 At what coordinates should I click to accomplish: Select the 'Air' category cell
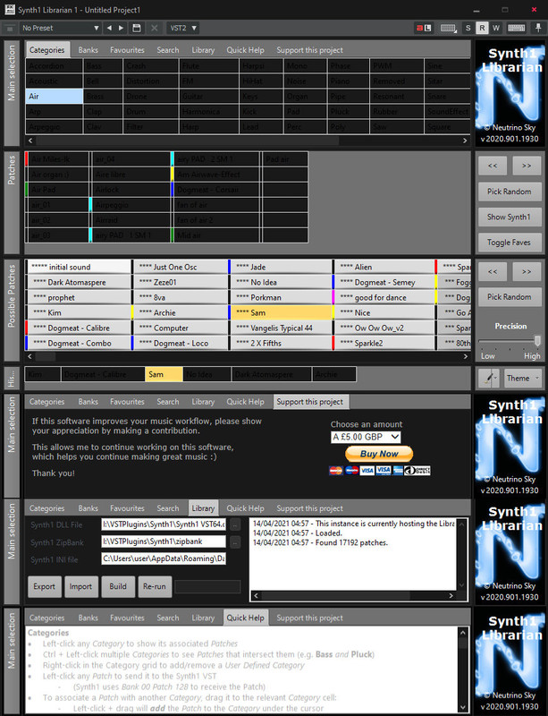55,97
